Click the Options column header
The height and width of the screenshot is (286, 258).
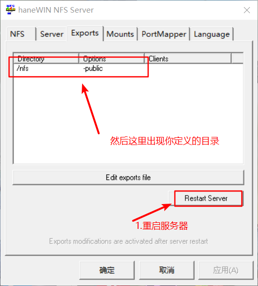point(112,59)
